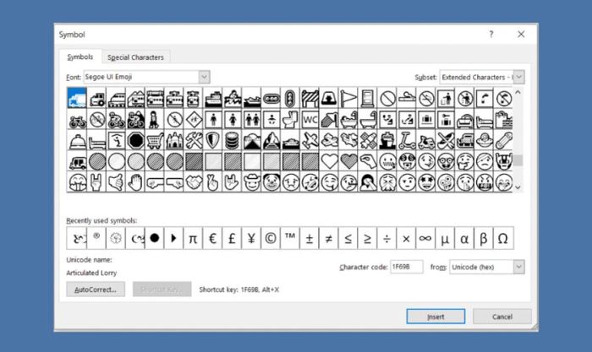Click the symbol grid scroll-down arrow
Screen dimensions: 592x352
point(518,187)
